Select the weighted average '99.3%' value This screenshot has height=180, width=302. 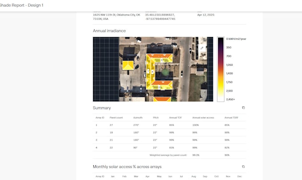196,155
